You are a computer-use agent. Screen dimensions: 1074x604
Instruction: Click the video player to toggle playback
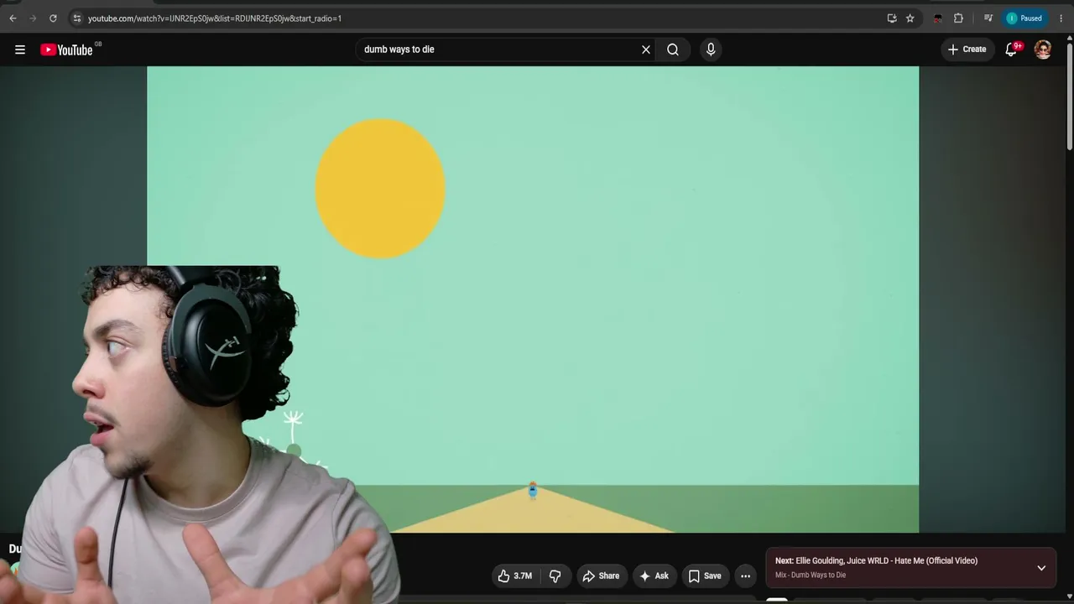[x=533, y=299]
